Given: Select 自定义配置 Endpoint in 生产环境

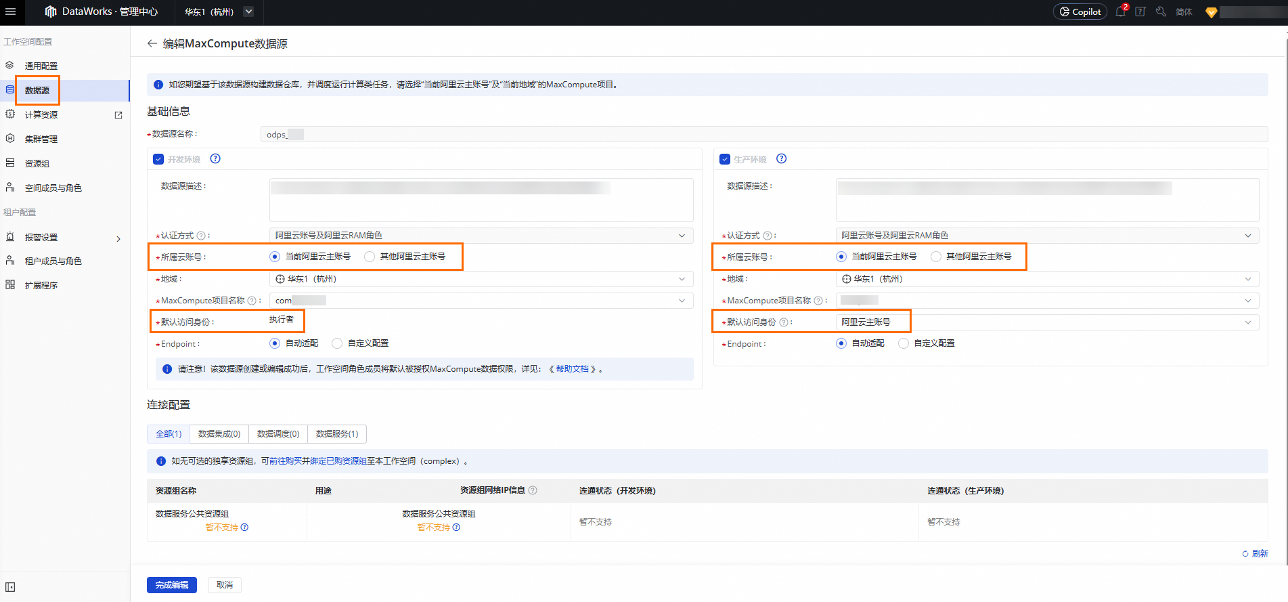Looking at the screenshot, I should coord(903,343).
